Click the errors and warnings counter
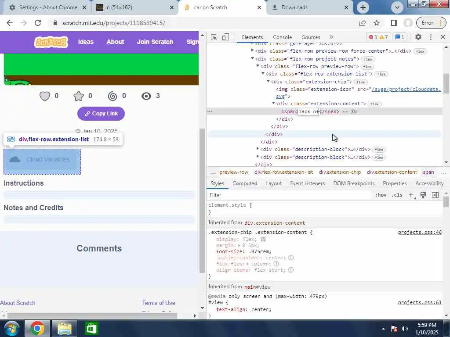 pos(378,37)
